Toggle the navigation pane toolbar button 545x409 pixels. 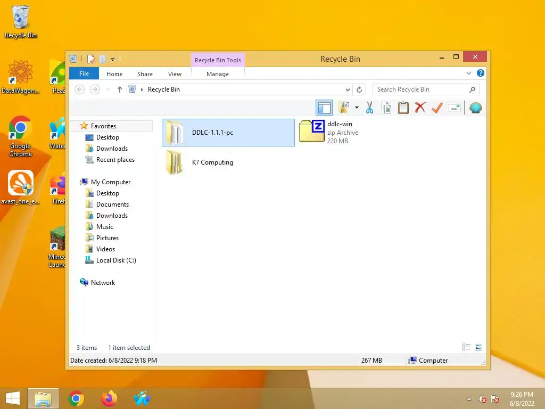[x=324, y=108]
